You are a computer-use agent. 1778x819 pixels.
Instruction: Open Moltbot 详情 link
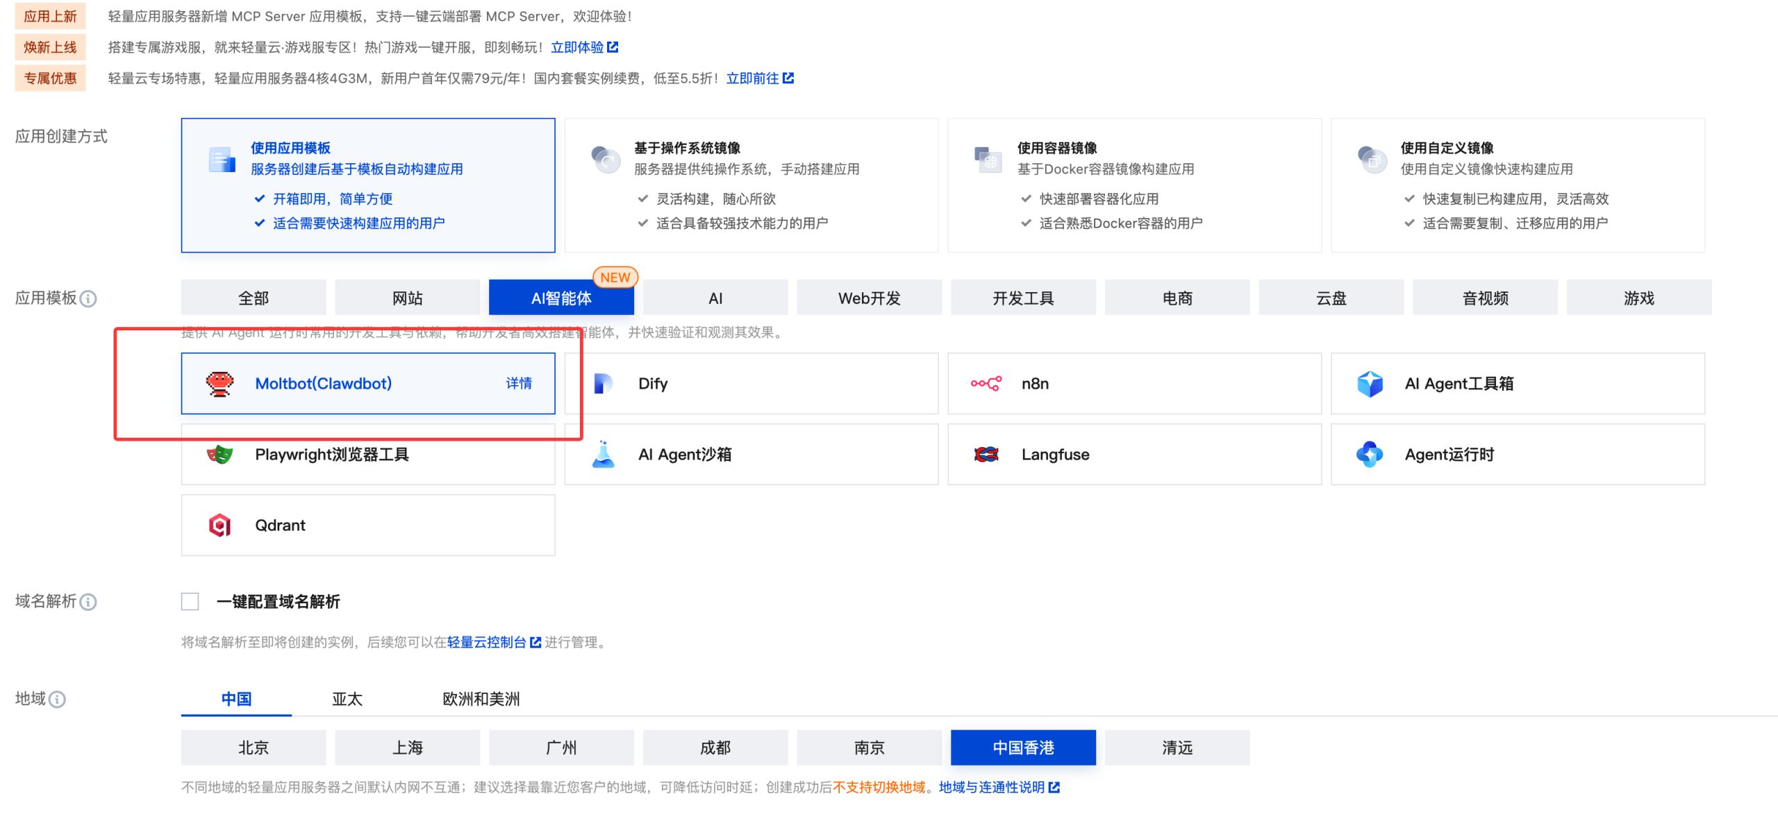coord(518,383)
